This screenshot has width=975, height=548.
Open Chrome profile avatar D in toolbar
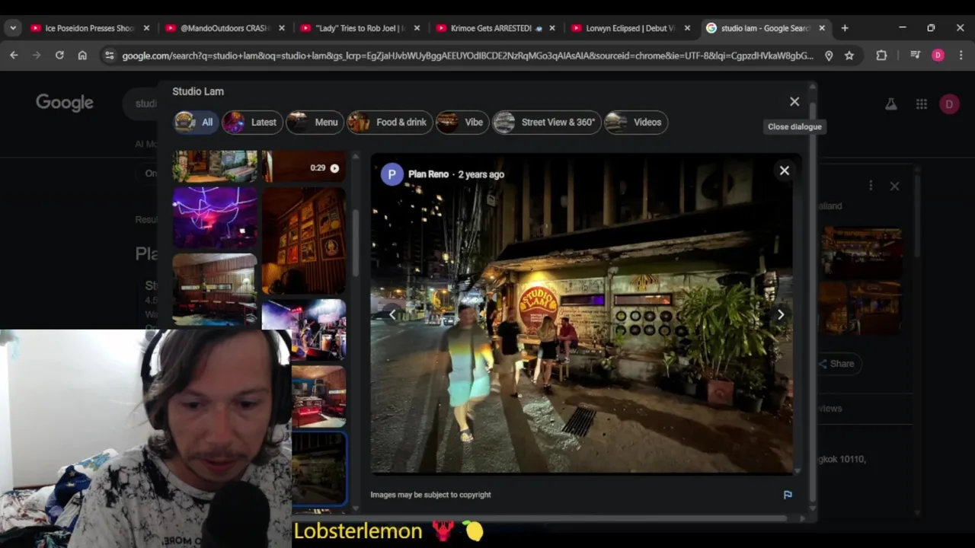[938, 56]
